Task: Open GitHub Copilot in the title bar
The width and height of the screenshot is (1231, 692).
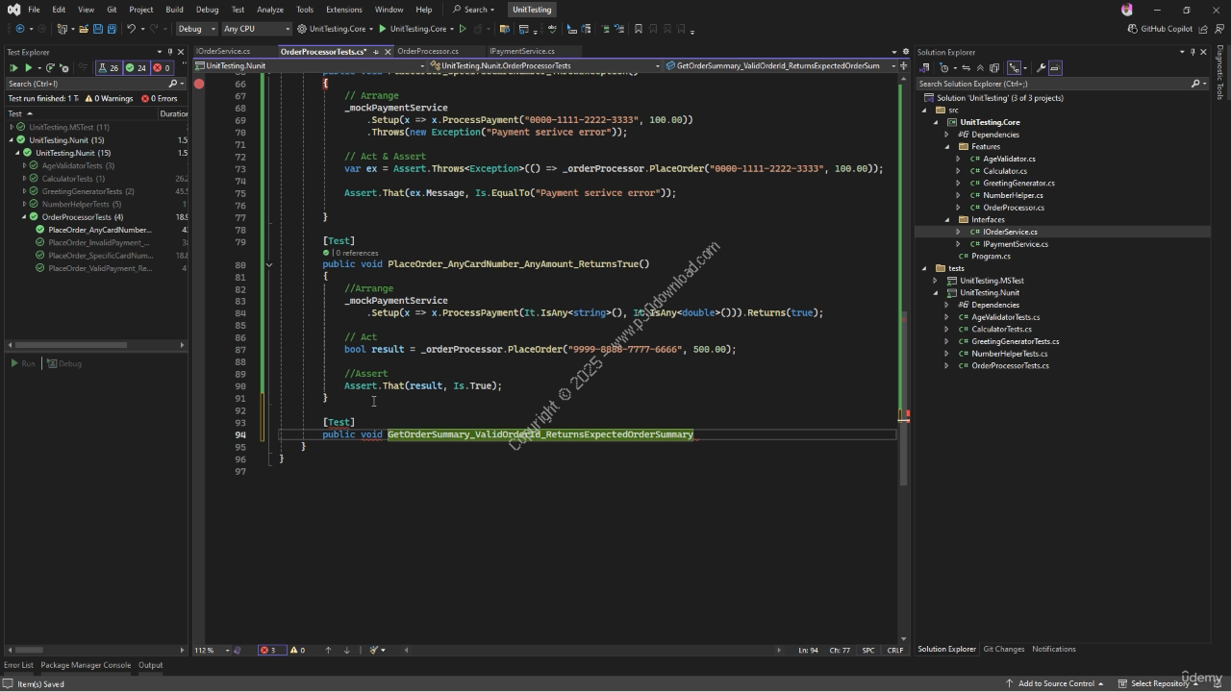Action: (1160, 29)
